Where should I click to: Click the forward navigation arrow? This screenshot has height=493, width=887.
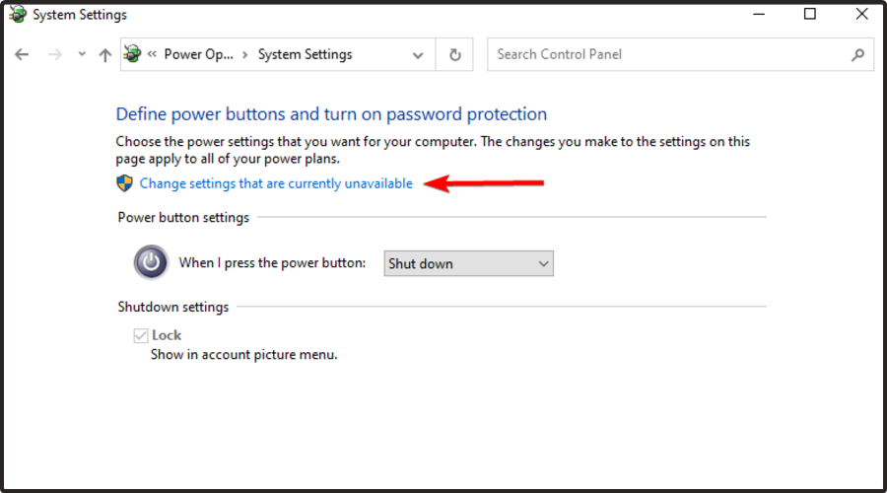pyautogui.click(x=55, y=54)
